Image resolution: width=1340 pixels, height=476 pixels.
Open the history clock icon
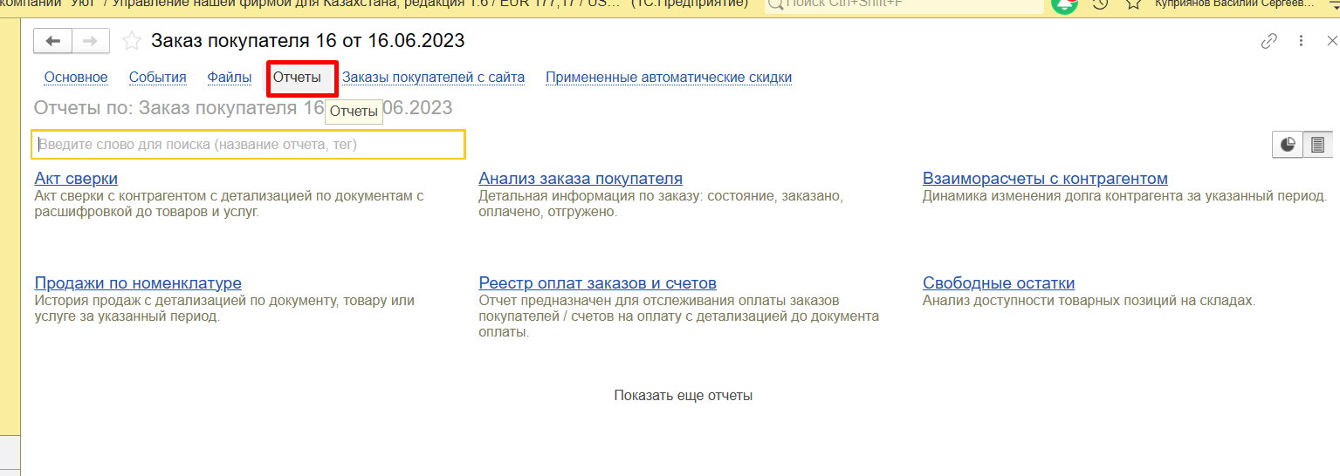coord(1100,4)
